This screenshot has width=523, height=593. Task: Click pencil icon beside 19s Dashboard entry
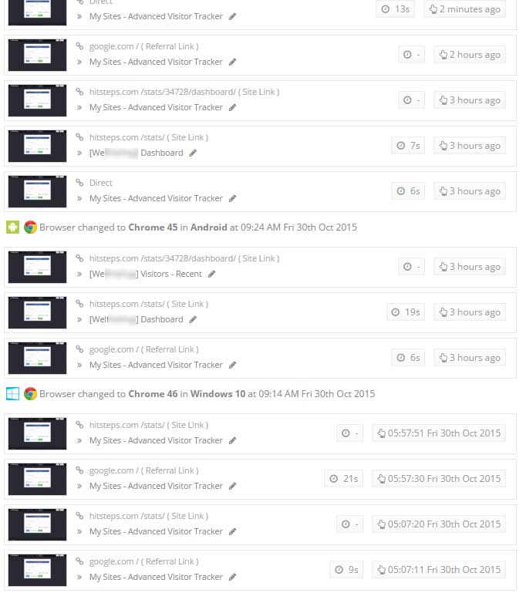[x=193, y=319]
